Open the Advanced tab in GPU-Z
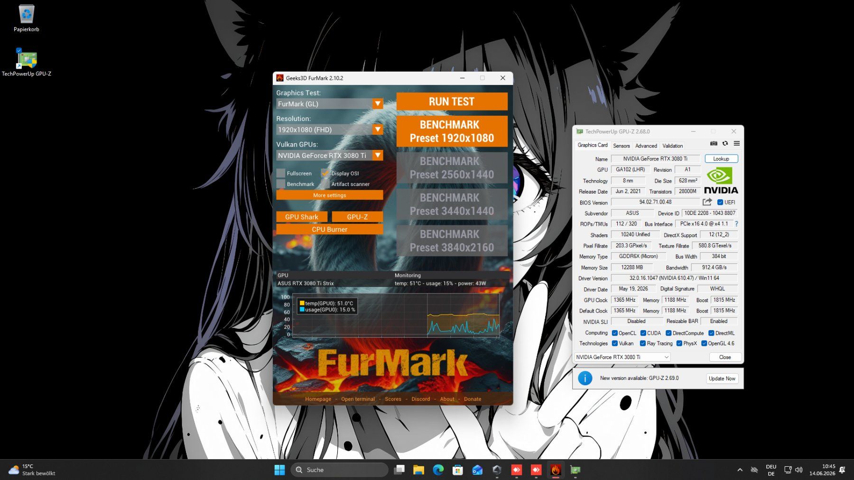Viewport: 854px width, 480px height. pyautogui.click(x=646, y=146)
